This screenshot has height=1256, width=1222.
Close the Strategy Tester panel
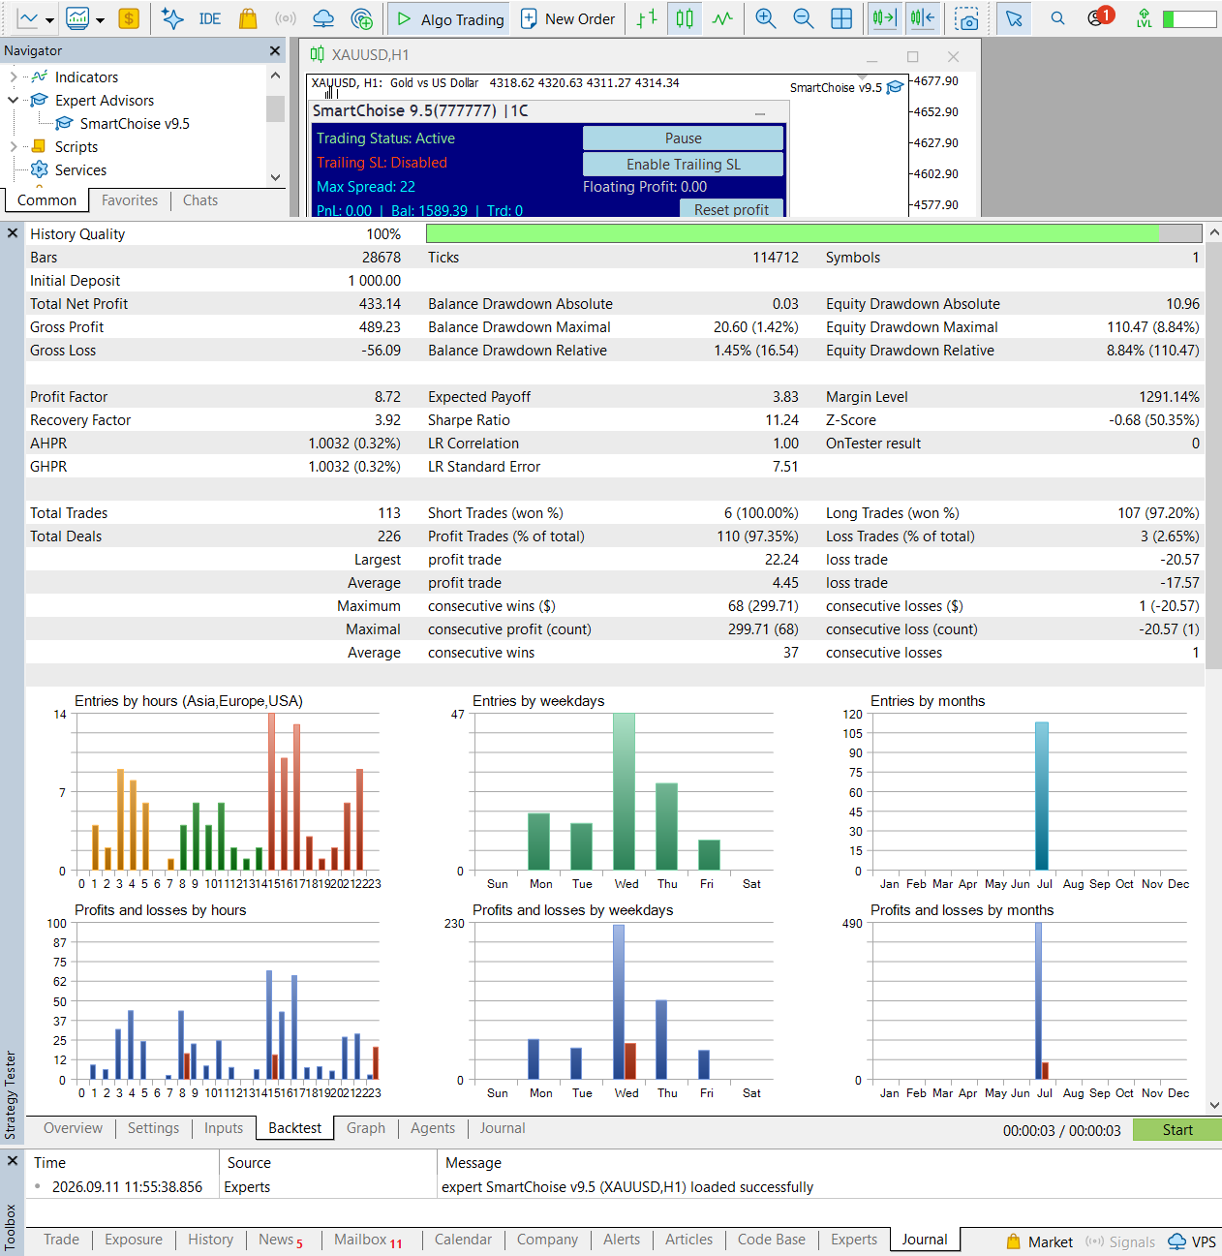pyautogui.click(x=13, y=233)
